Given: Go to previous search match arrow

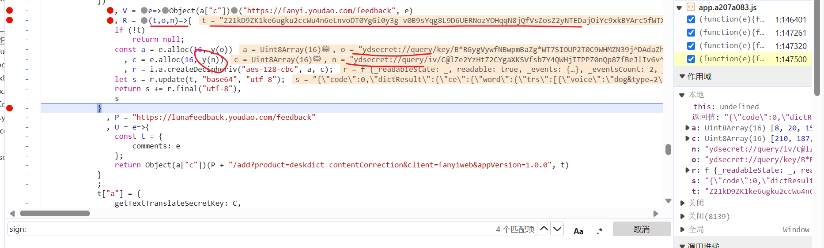Looking at the screenshot, I should [544, 229].
